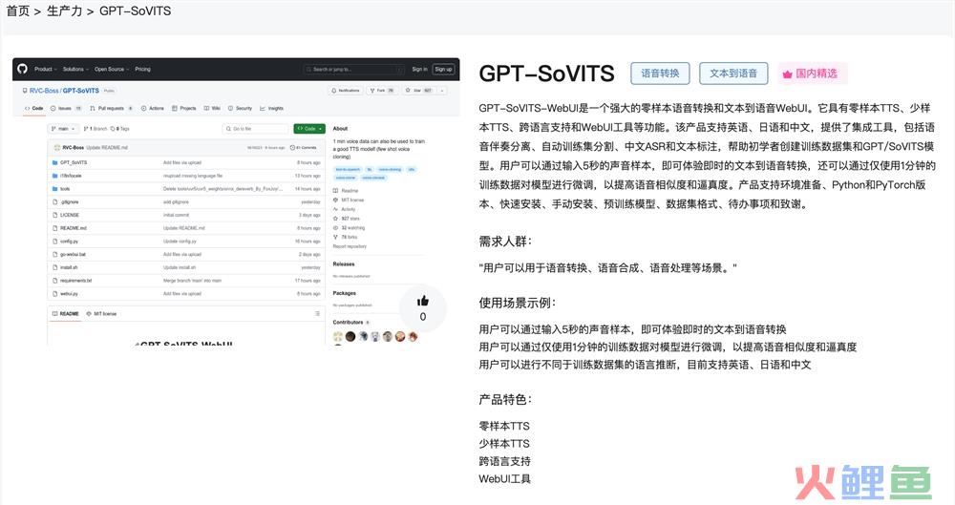Click the Go to file search icon
This screenshot has width=955, height=505.
pyautogui.click(x=228, y=129)
